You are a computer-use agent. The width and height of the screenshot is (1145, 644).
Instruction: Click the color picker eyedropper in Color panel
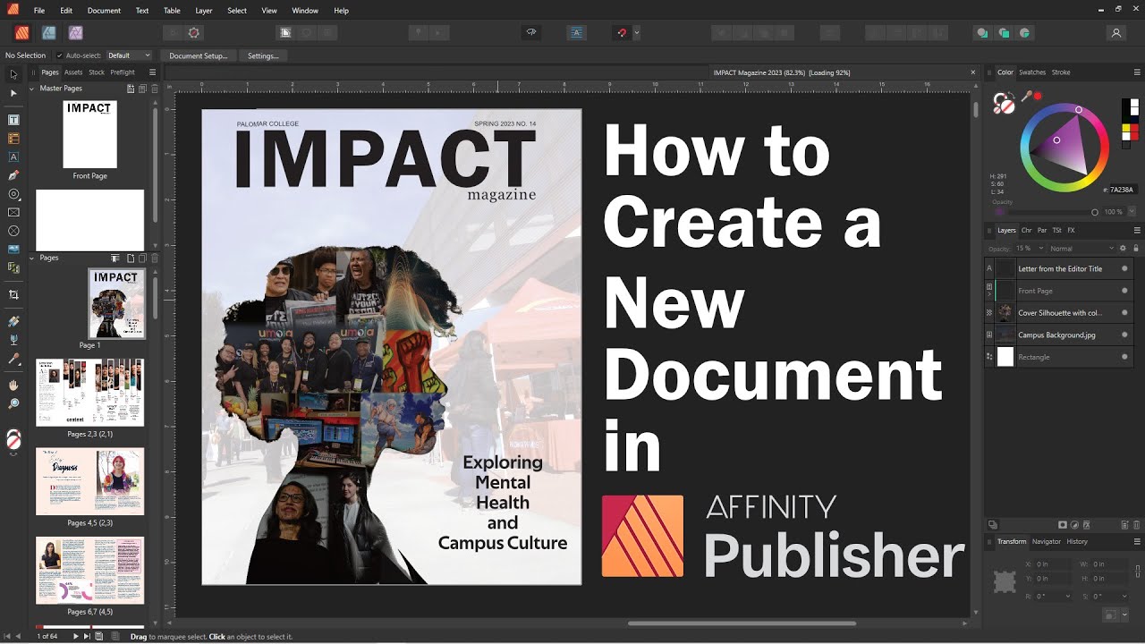[1027, 96]
